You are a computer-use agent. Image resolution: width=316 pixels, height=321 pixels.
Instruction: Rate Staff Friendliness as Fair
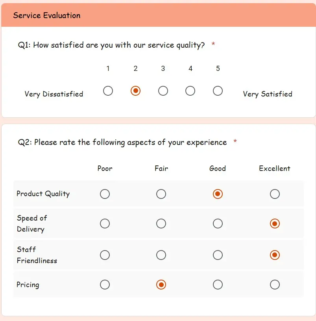pos(161,255)
